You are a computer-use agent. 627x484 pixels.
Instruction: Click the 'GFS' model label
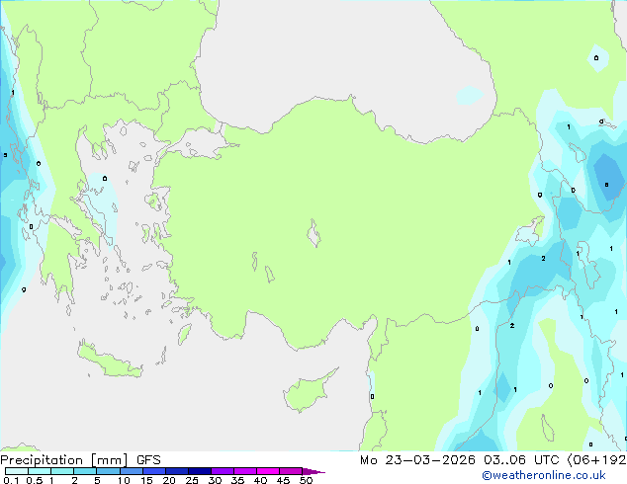pos(148,460)
